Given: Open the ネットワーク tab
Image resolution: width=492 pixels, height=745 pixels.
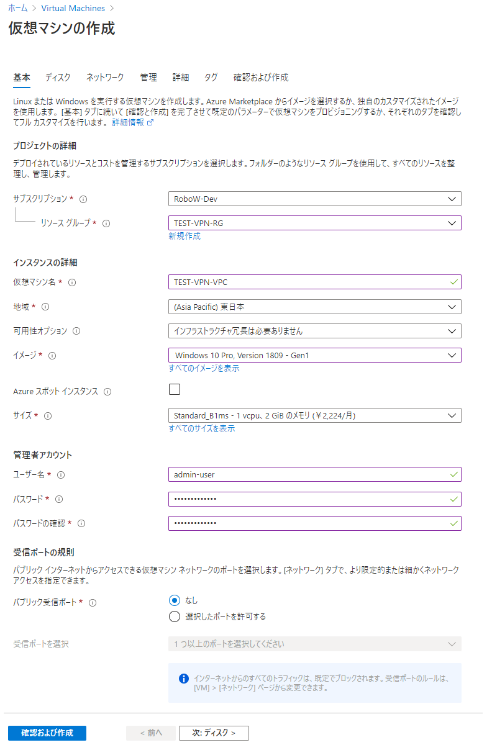Looking at the screenshot, I should [105, 78].
